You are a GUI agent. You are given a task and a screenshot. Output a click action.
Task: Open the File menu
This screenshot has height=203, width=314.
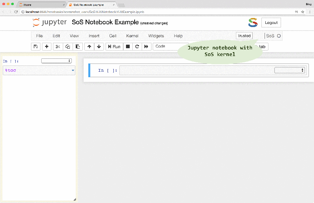pyautogui.click(x=40, y=36)
